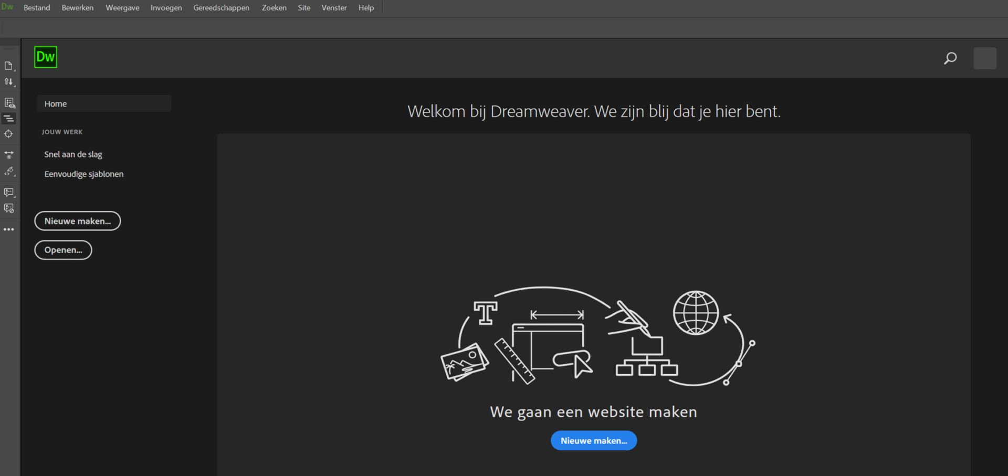Open the Gereedschappen menu
The width and height of the screenshot is (1008, 476).
tap(221, 7)
